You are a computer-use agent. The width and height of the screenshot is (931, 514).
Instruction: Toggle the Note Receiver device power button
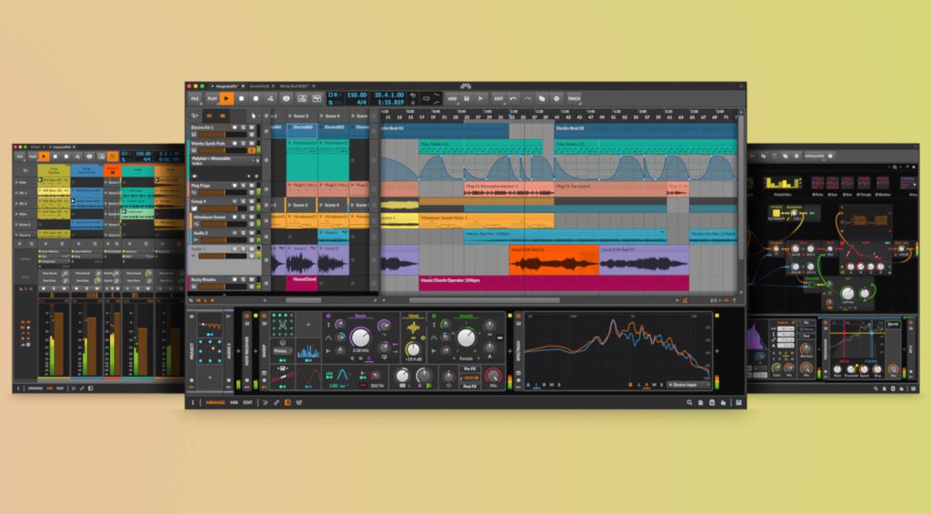pos(247,316)
